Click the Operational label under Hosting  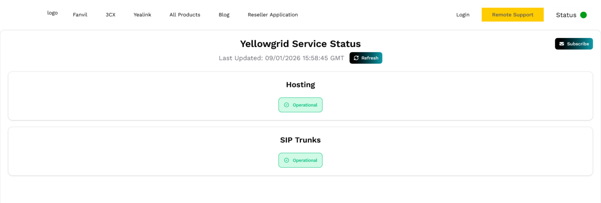point(305,105)
